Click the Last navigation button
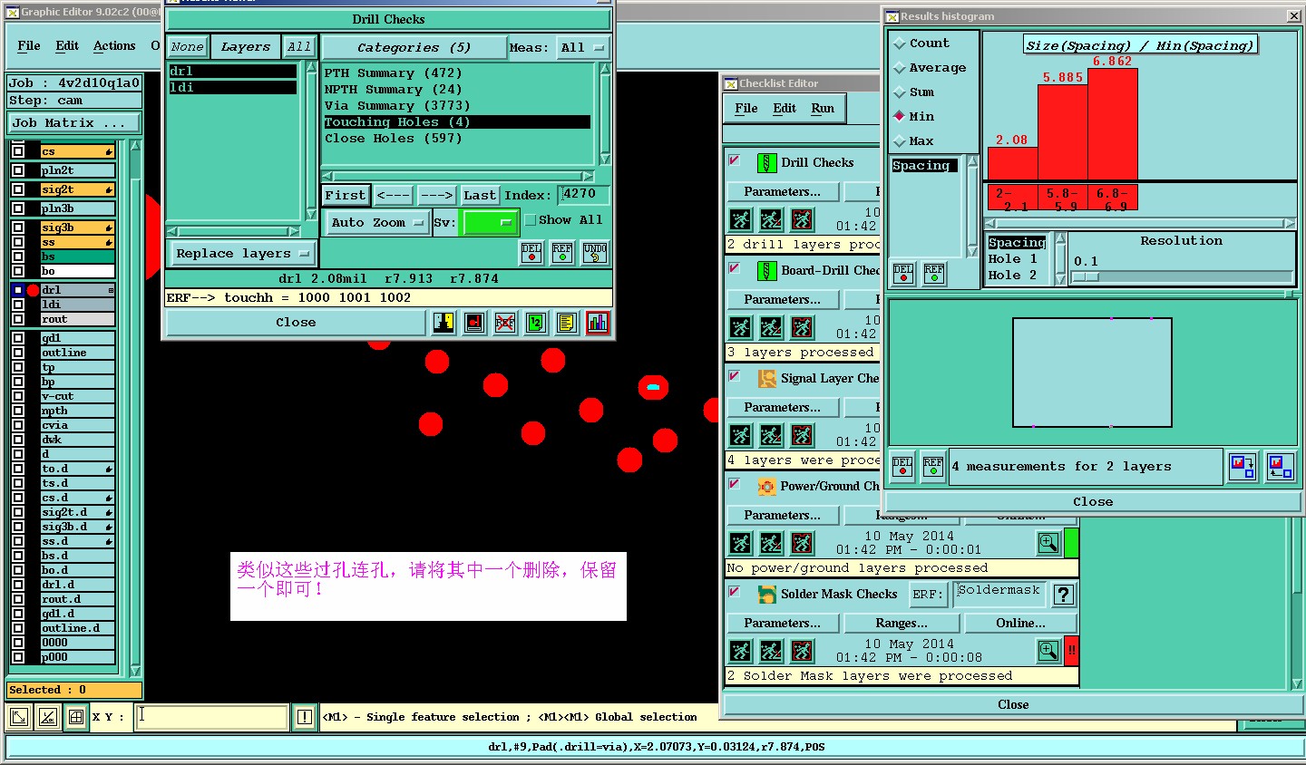 [x=480, y=195]
